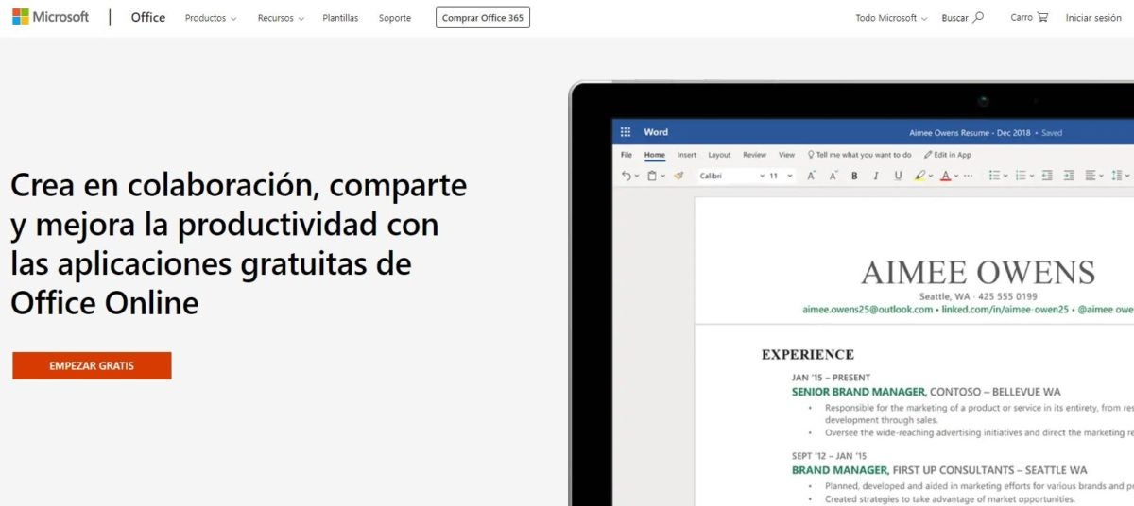Apply the text highlight color pen
Image resolution: width=1134 pixels, height=506 pixels.
click(920, 176)
